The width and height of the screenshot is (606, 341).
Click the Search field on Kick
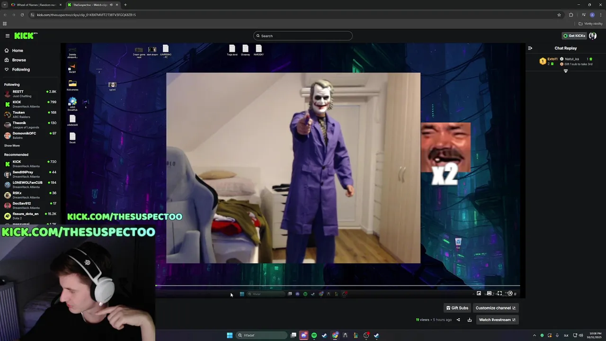(303, 36)
